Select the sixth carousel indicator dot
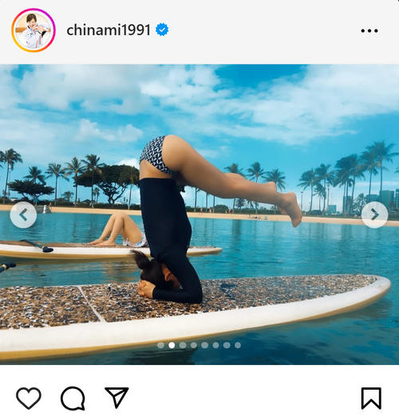The height and width of the screenshot is (420, 399). pos(215,345)
